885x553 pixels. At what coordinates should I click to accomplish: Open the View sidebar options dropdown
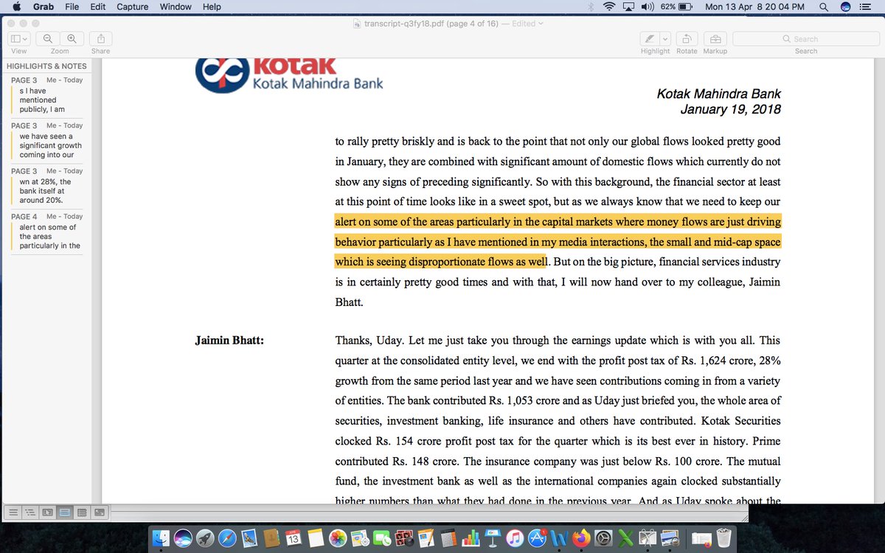click(x=18, y=38)
